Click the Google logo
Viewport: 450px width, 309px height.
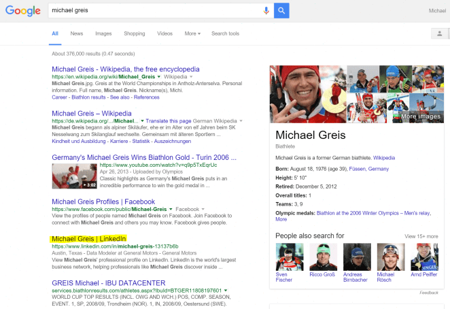(23, 11)
